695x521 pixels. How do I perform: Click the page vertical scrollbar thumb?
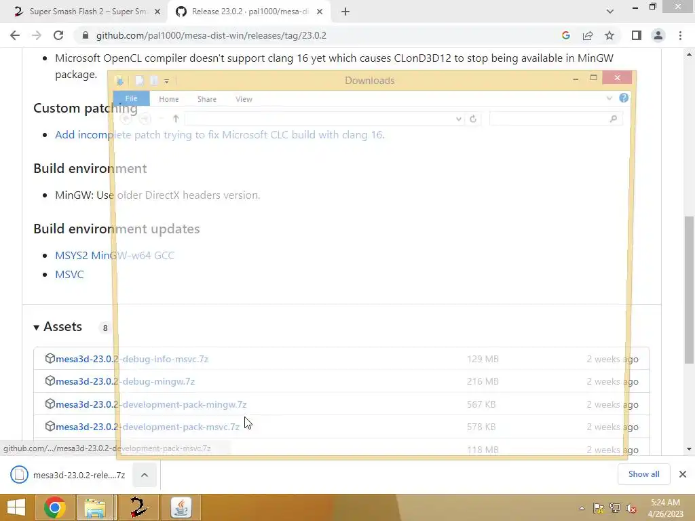pos(689,289)
